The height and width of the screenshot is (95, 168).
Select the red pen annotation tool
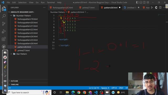point(5,57)
